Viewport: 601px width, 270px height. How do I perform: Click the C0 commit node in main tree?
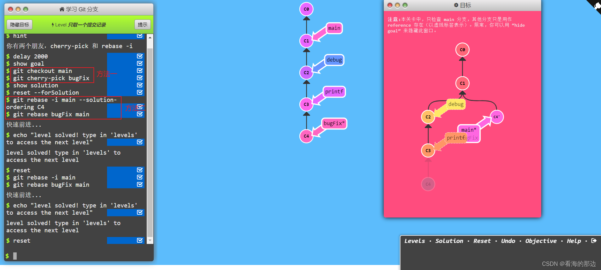coord(306,9)
